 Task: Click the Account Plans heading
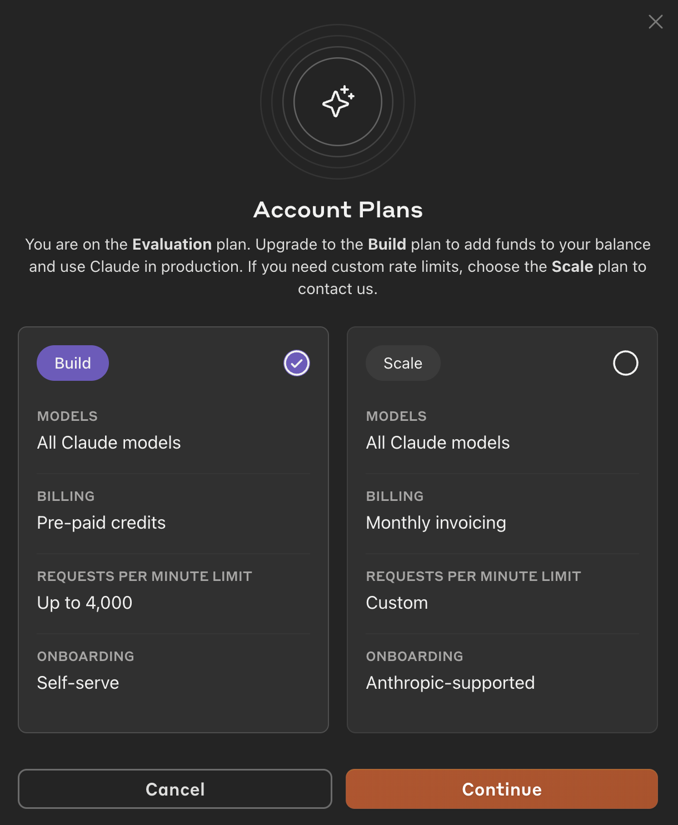(x=338, y=210)
